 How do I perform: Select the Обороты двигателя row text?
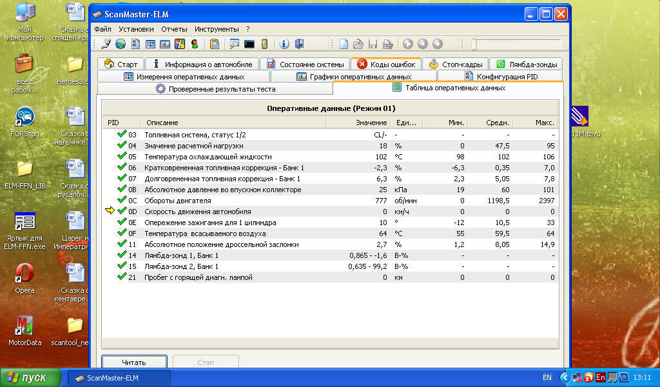(178, 201)
